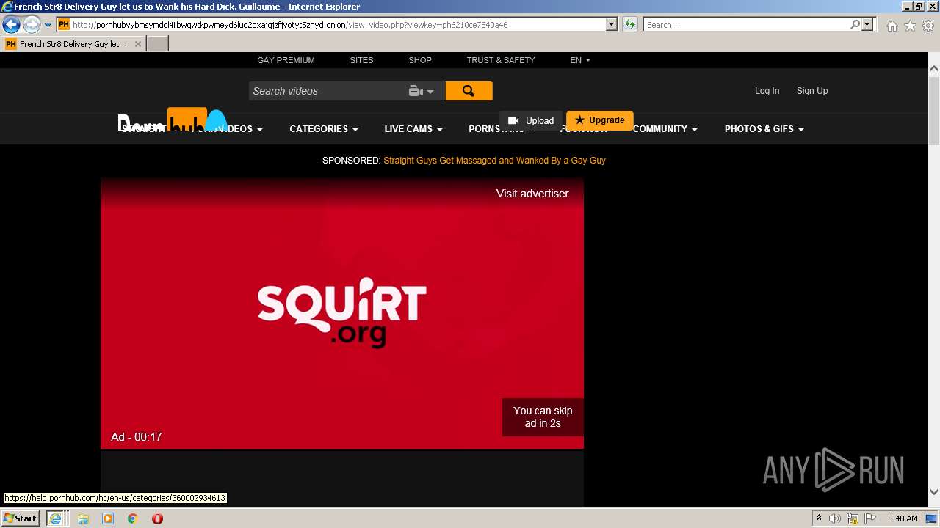Click the browser Forward arrow button
Viewport: 940px width, 528px height.
point(31,25)
